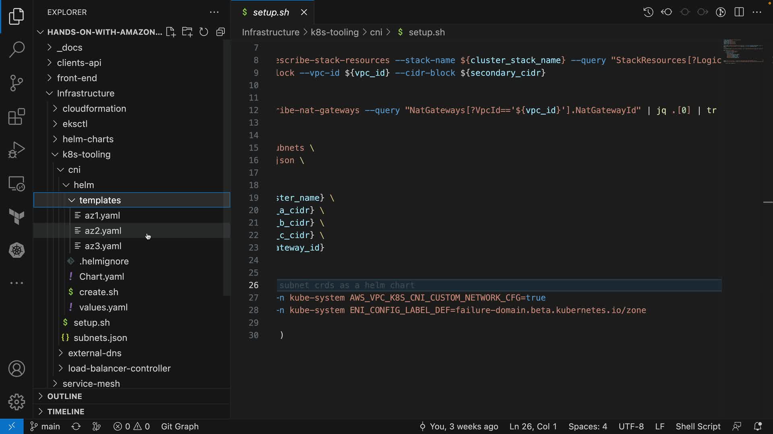Open the Kubernetes extension view

[17, 250]
